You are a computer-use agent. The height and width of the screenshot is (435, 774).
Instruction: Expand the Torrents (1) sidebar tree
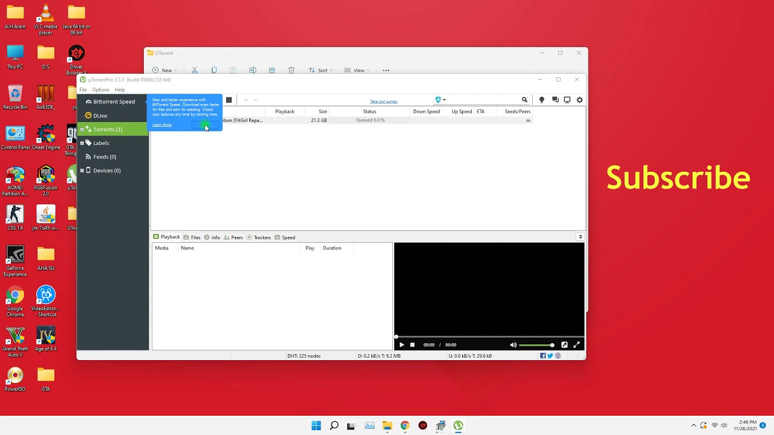tap(82, 129)
